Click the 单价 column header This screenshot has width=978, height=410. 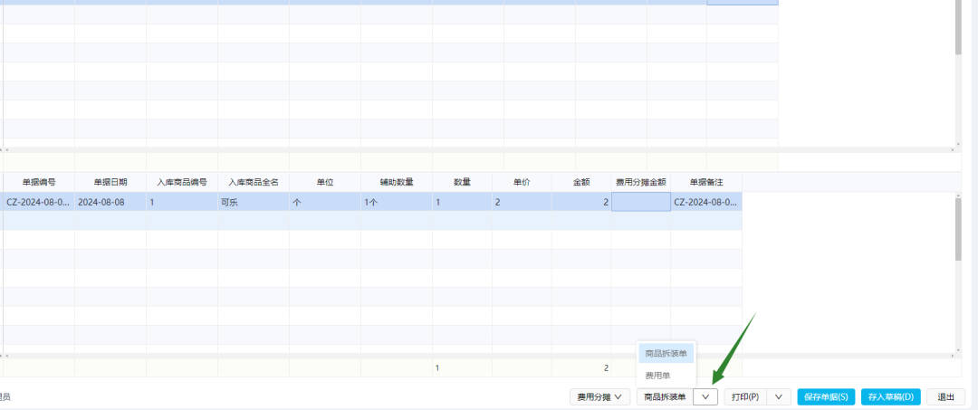pos(522,183)
